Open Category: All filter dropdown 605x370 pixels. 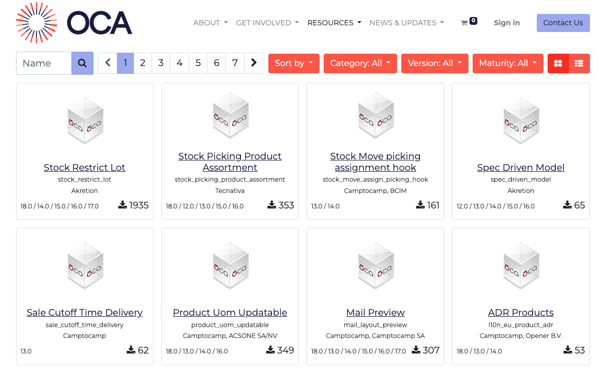360,63
